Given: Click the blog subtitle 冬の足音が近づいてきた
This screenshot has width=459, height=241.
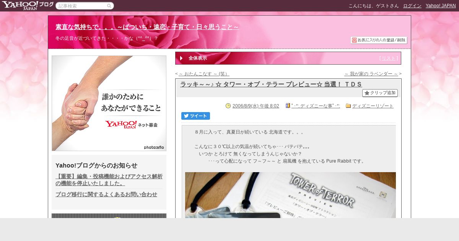Looking at the screenshot, I should [107, 38].
